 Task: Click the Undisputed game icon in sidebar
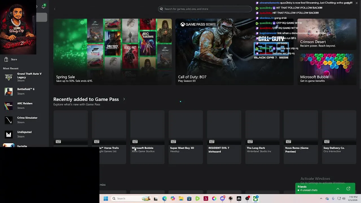[x=9, y=134]
